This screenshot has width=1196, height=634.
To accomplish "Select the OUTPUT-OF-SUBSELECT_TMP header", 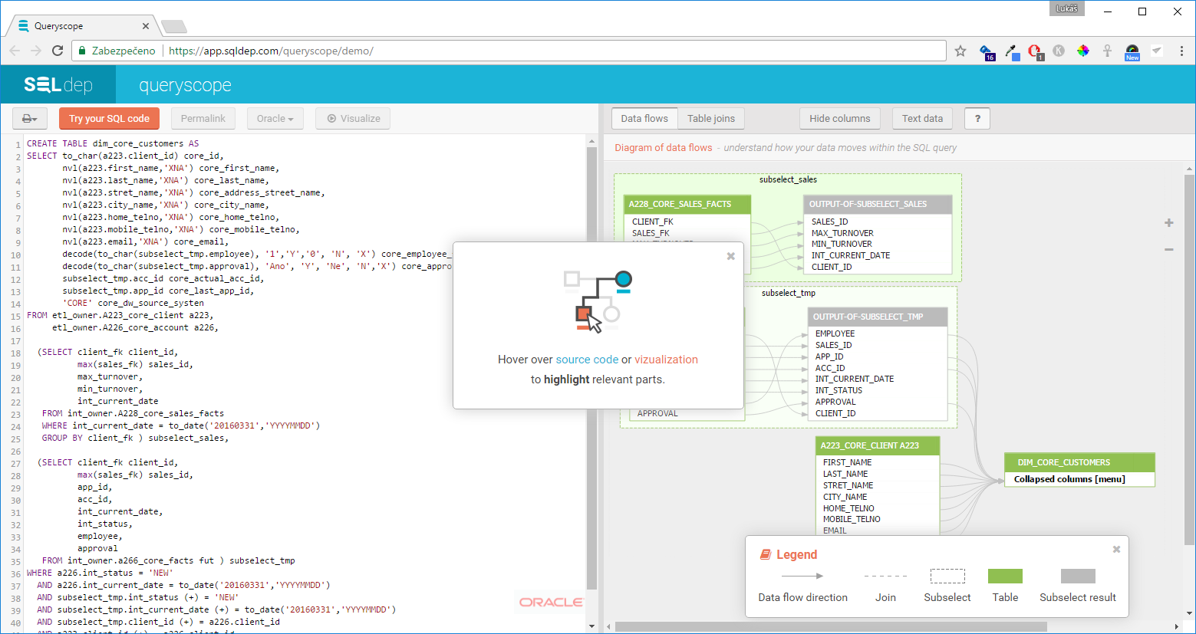I will [x=878, y=317].
